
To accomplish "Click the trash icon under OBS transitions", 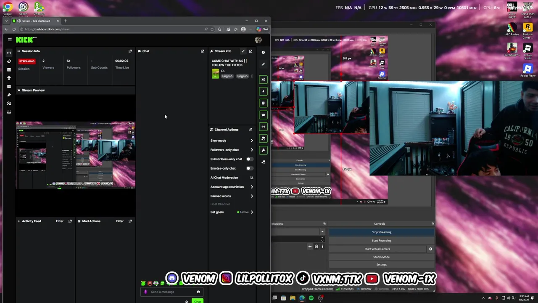I will pyautogui.click(x=316, y=247).
